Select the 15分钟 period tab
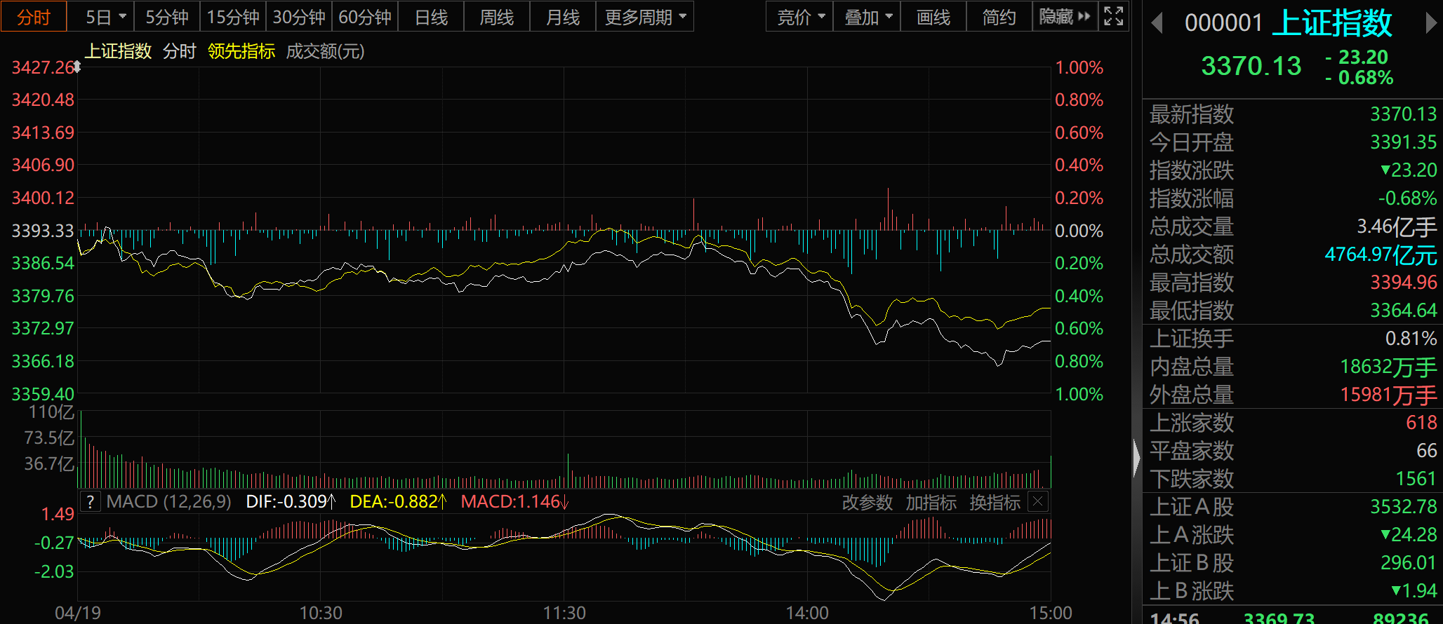This screenshot has width=1443, height=624. (233, 17)
